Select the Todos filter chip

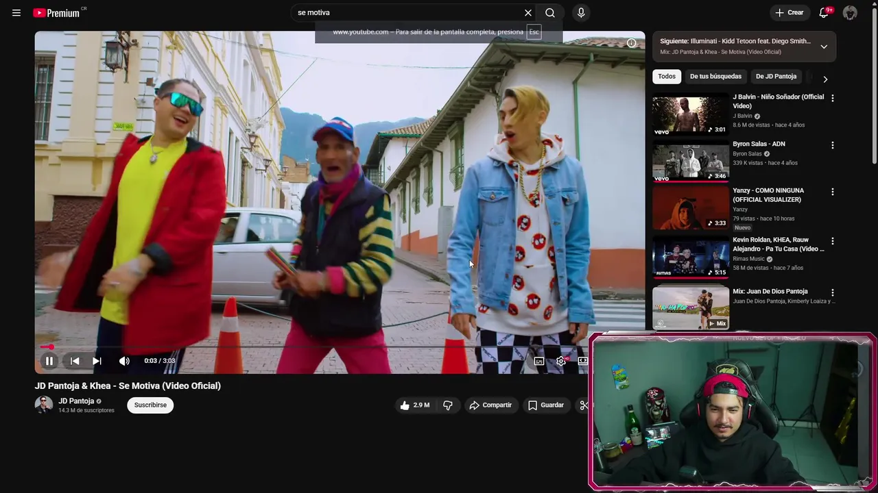coord(667,77)
